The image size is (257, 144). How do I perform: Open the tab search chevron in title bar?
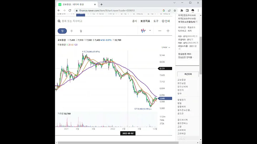click(x=175, y=3)
